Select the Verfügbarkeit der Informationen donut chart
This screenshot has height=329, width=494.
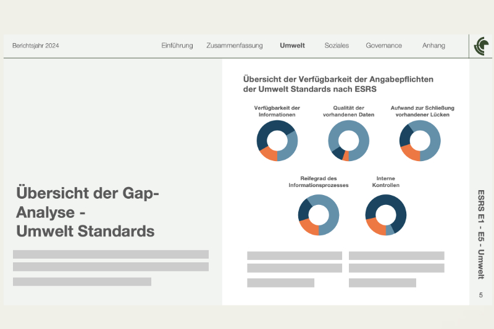pyautogui.click(x=277, y=141)
